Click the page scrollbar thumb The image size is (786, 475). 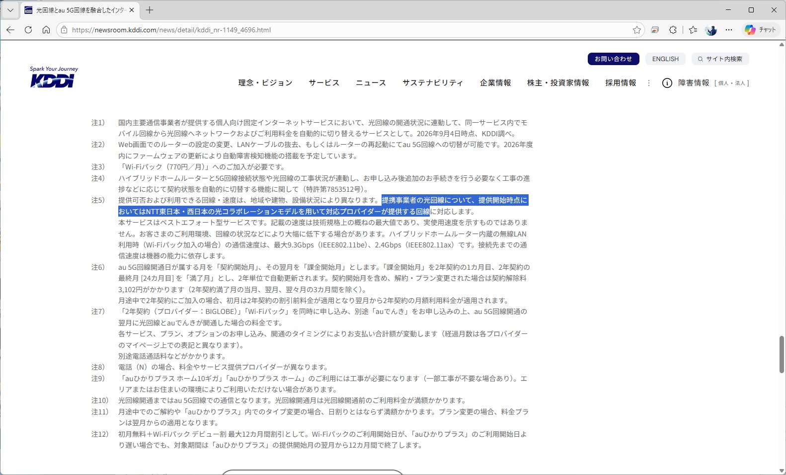point(782,354)
